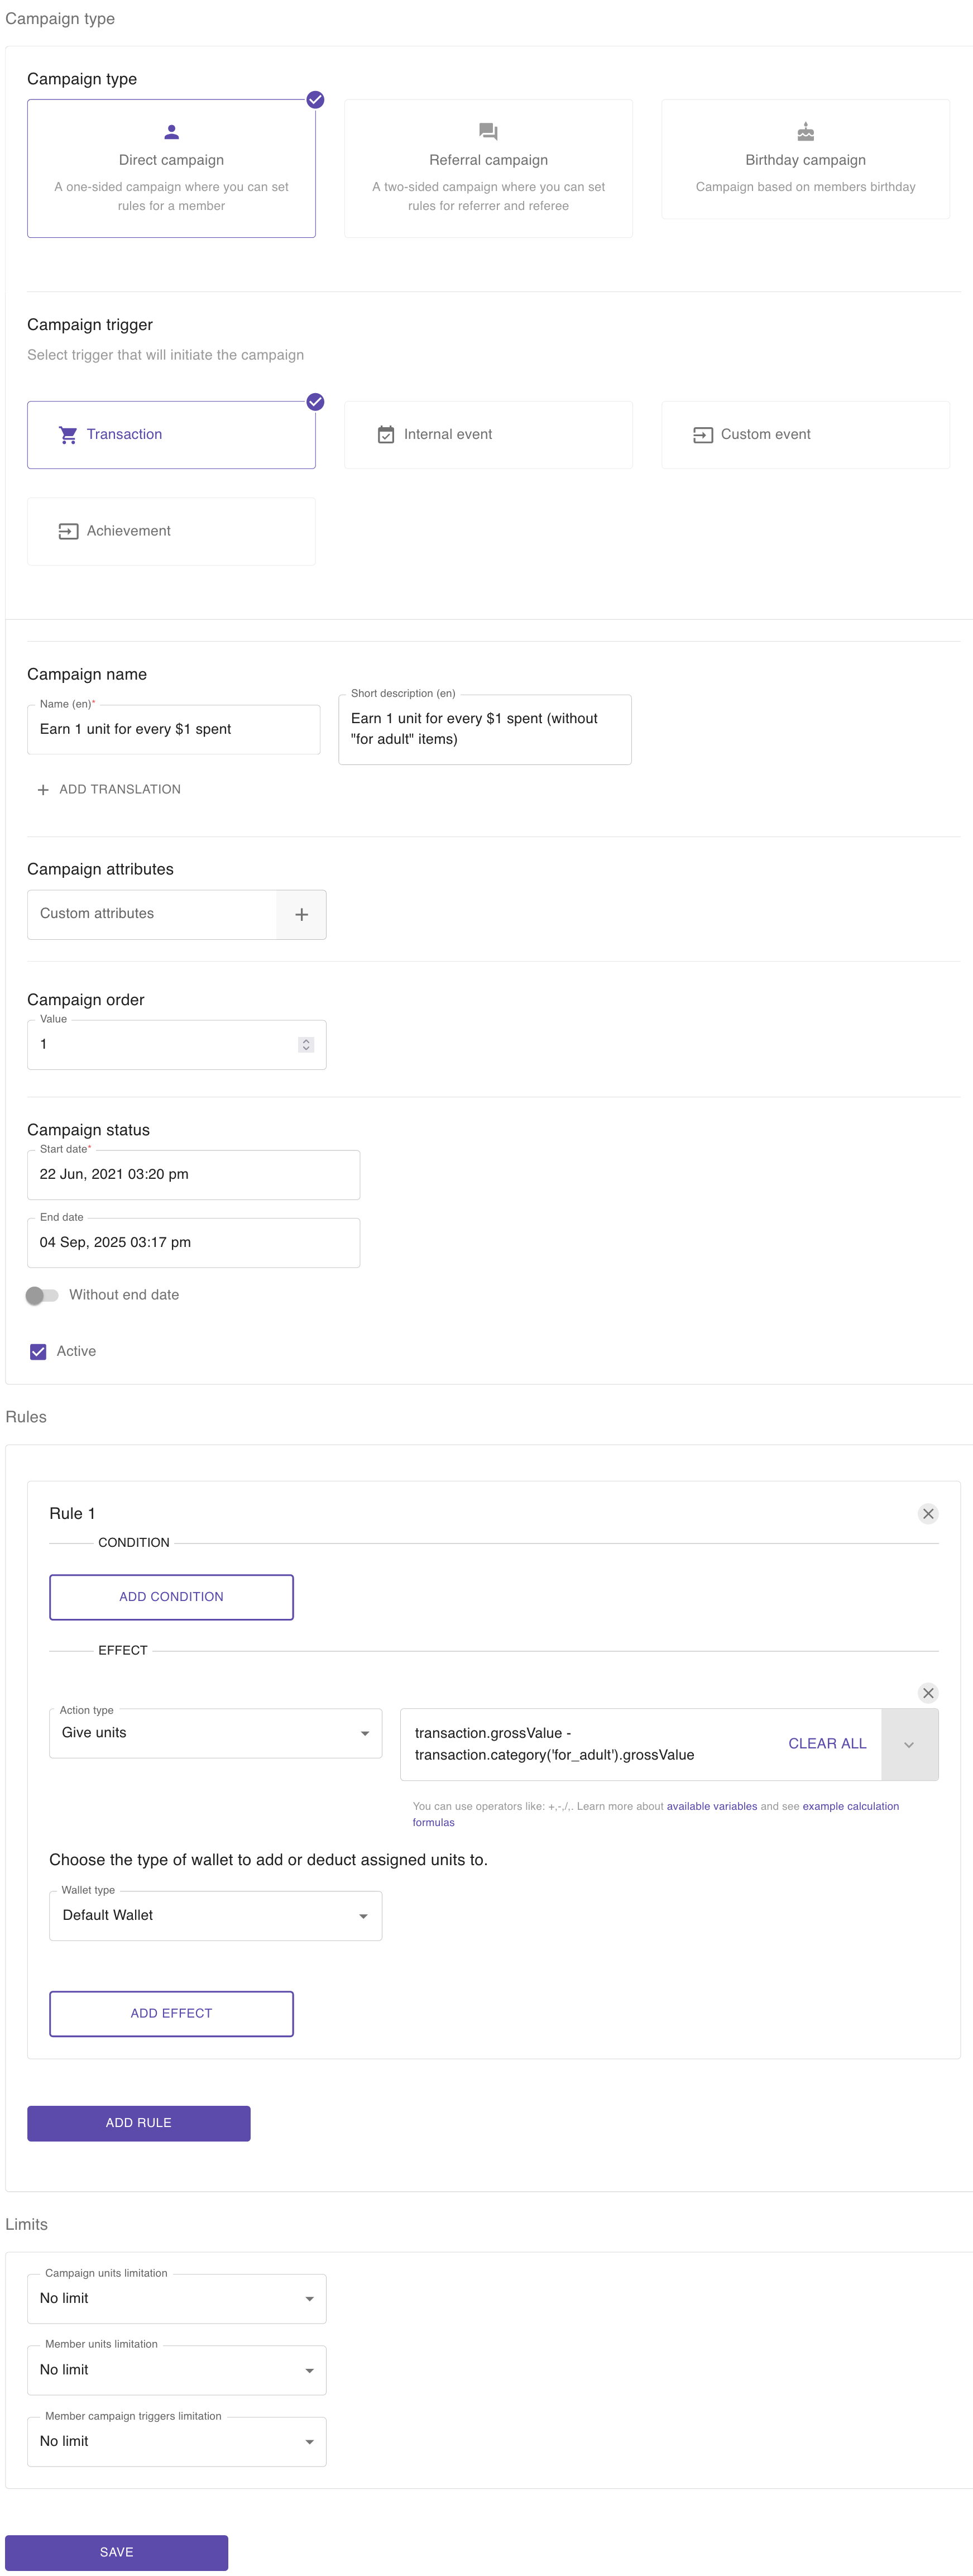Viewport: 973px width, 2576px height.
Task: Select the Direct campaign person icon
Action: [x=171, y=131]
